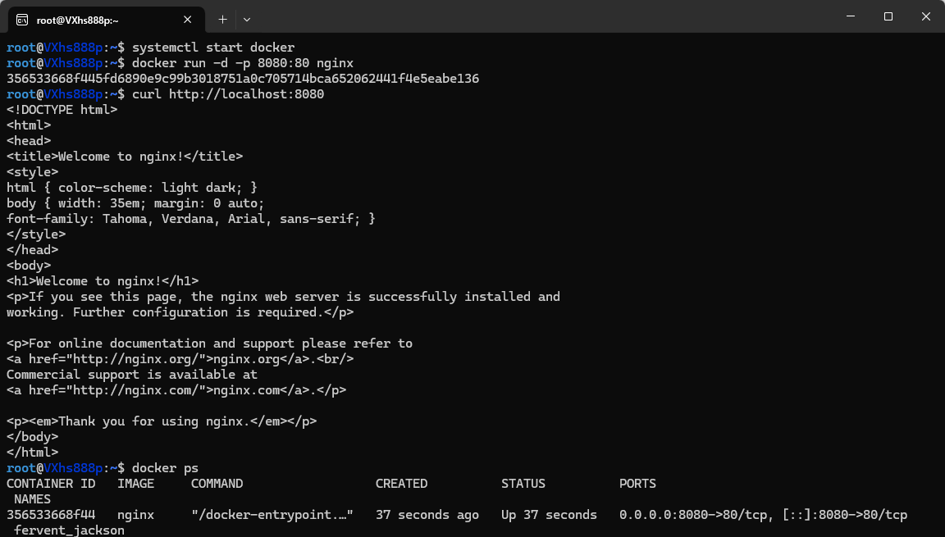Click the empty title bar area
945x537 pixels.
click(533, 16)
